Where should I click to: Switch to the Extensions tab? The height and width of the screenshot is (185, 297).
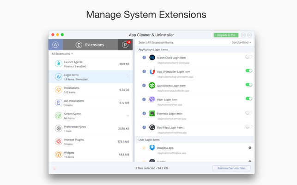(91, 45)
